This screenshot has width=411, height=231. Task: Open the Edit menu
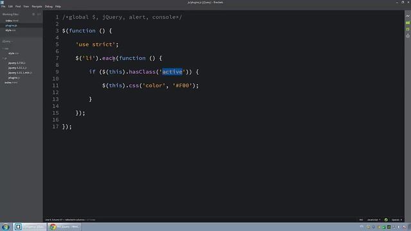[x=10, y=6]
